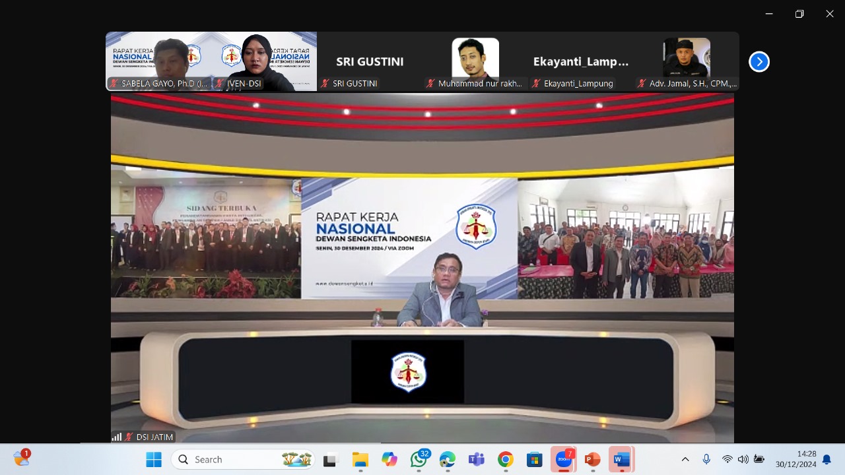Click the DSI JATIM speaker name label
Viewport: 845px width, 475px height.
point(154,437)
